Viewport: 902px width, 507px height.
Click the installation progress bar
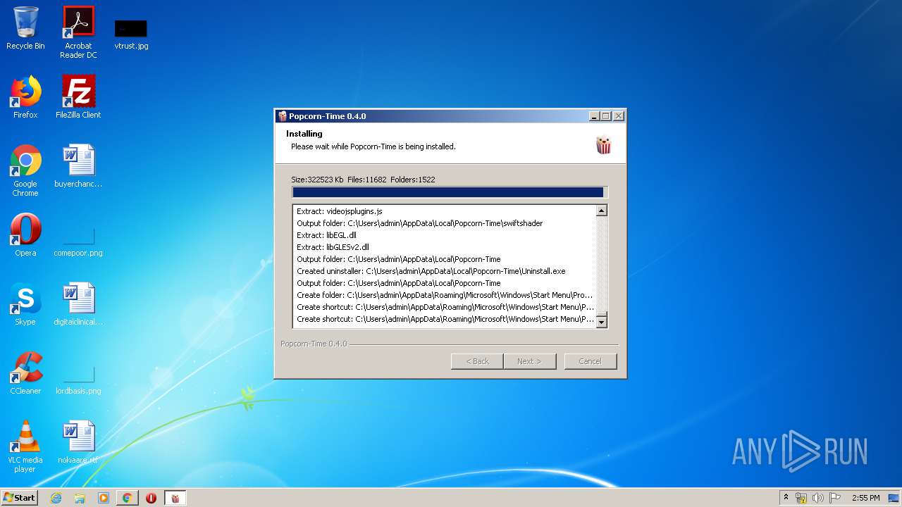(450, 192)
